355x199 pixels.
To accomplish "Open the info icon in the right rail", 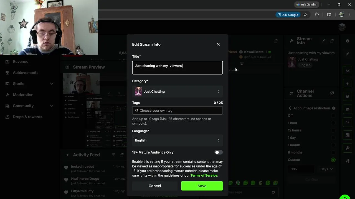I will click(x=348, y=41).
